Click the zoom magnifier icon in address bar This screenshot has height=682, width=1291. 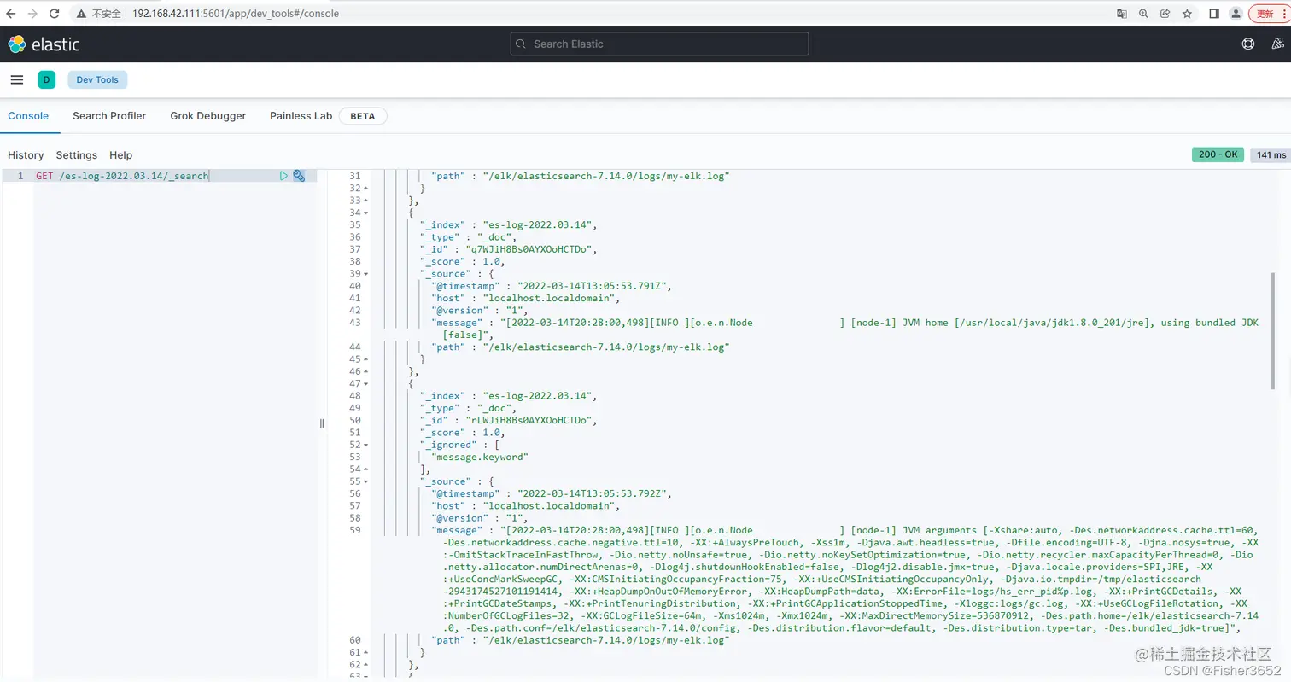click(x=1143, y=14)
